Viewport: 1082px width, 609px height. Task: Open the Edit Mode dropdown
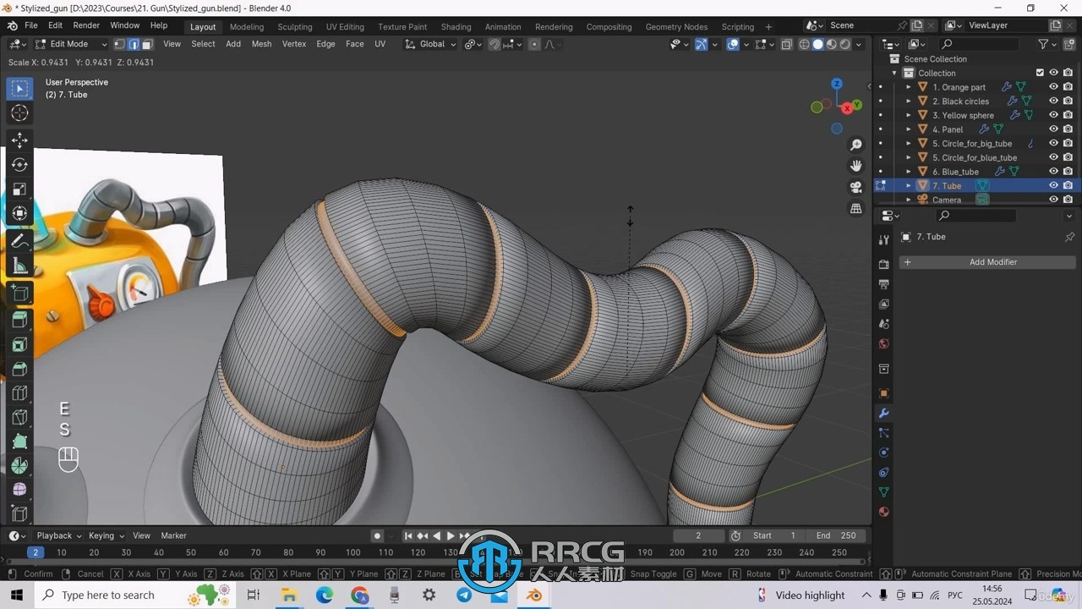pyautogui.click(x=71, y=44)
